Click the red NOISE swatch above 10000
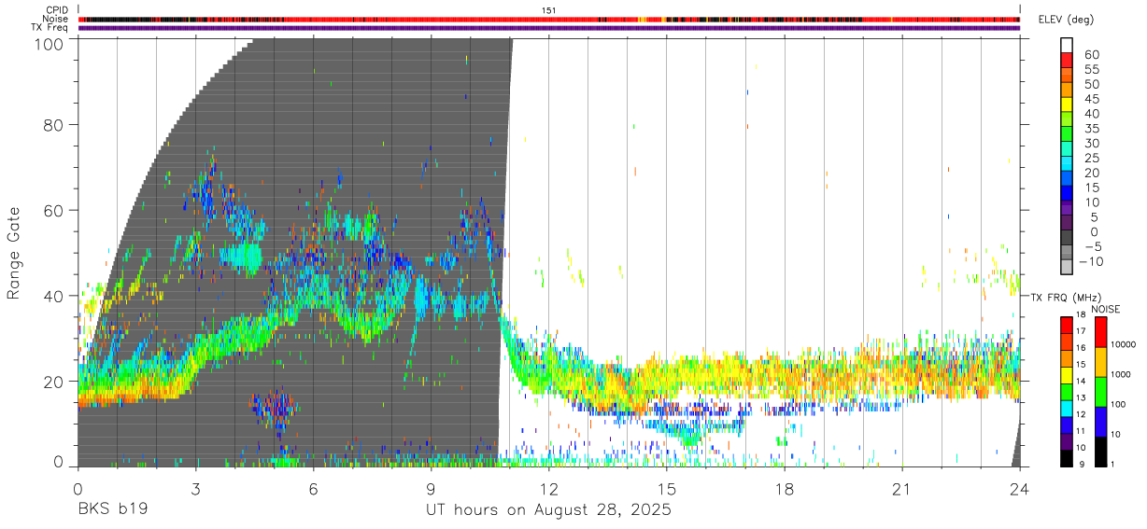 (x=1100, y=331)
